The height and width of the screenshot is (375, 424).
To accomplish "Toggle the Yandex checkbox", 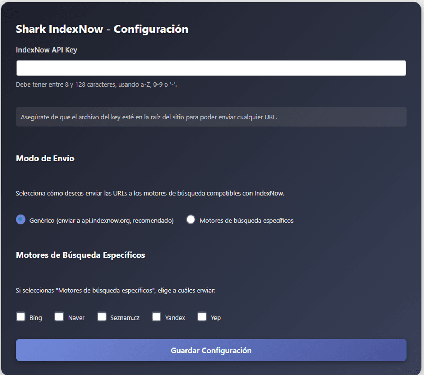I will (157, 316).
